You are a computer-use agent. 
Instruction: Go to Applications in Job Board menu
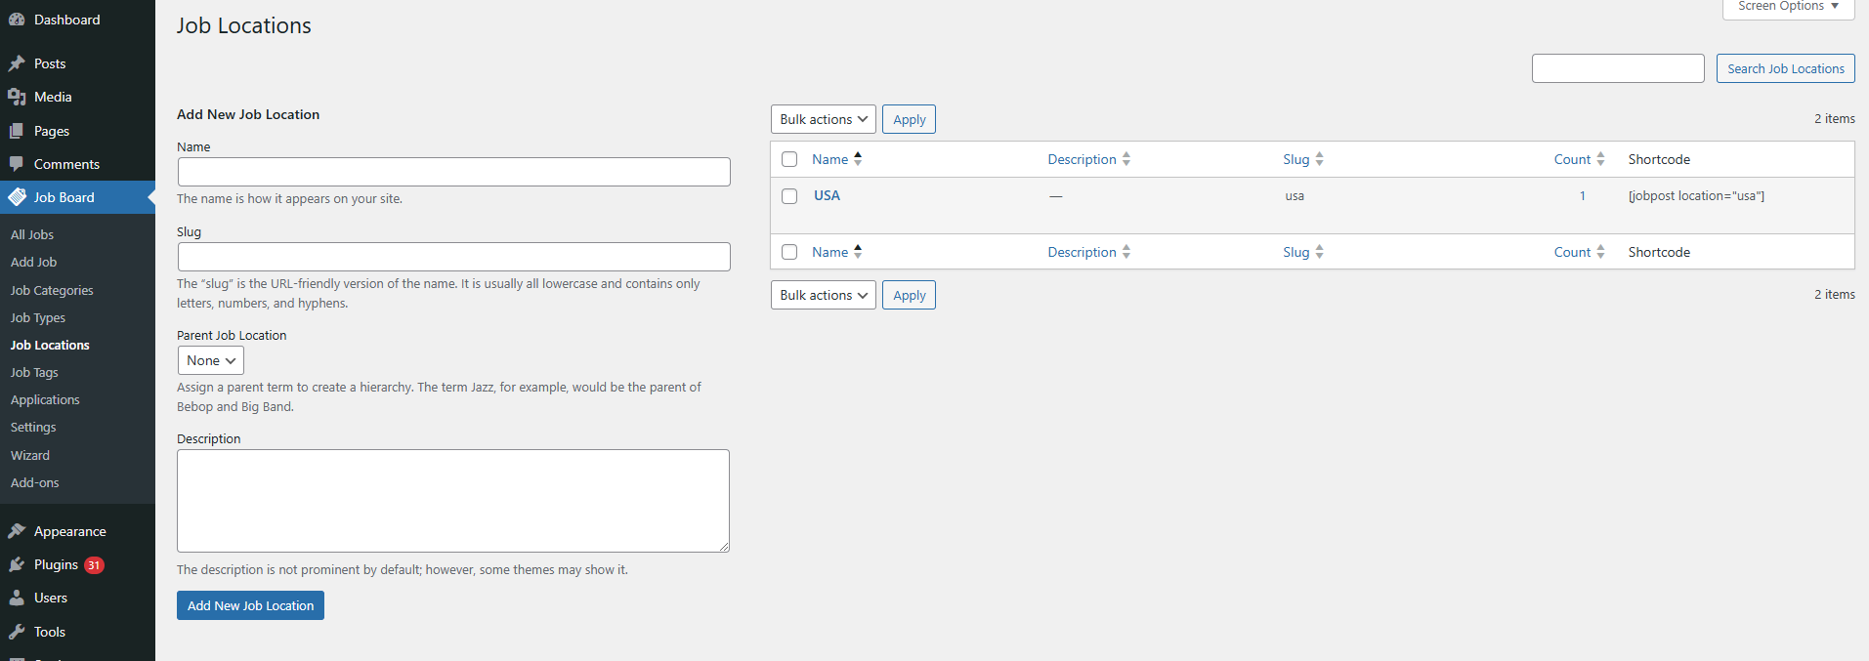tap(45, 399)
